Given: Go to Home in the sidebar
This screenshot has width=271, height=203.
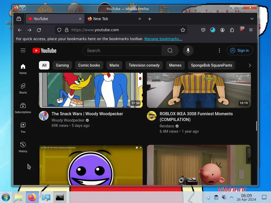Looking at the screenshot, I should 23,69.
